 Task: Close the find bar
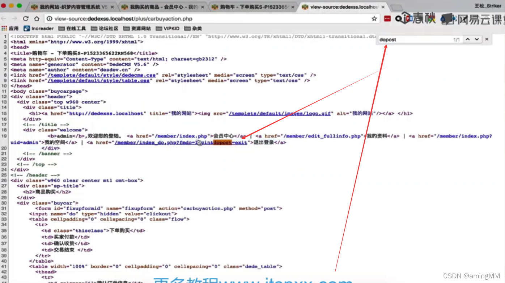(x=487, y=39)
